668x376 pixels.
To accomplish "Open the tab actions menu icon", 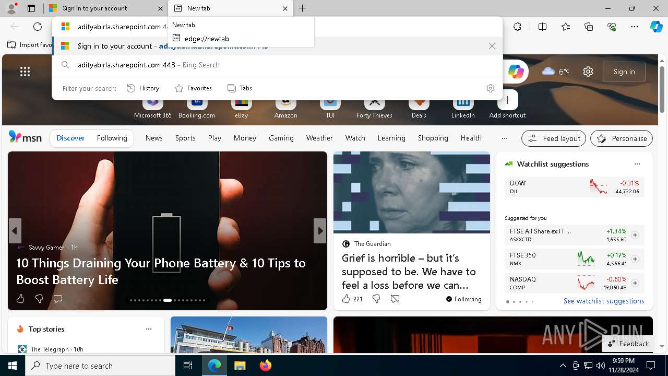I will pyautogui.click(x=31, y=8).
